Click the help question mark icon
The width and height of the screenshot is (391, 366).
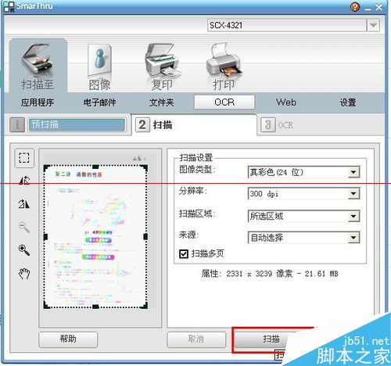[355, 6]
